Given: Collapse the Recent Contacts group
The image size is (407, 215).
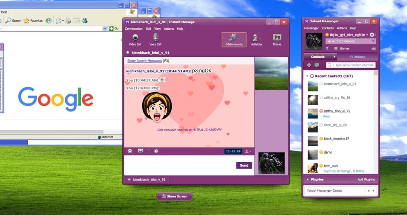Looking at the screenshot, I should (x=307, y=76).
